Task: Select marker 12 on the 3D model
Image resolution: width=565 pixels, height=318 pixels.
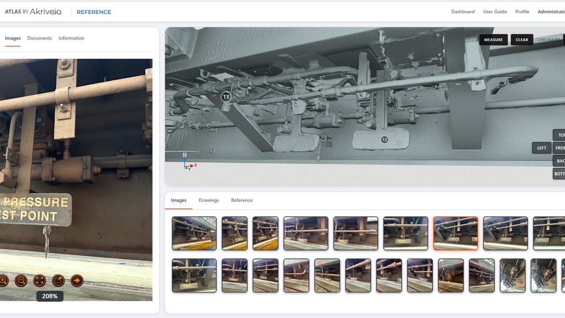Action: [384, 140]
